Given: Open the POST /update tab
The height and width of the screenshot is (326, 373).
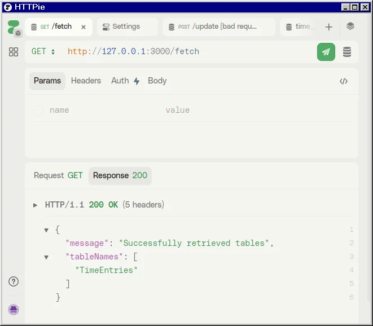Looking at the screenshot, I should [x=217, y=27].
